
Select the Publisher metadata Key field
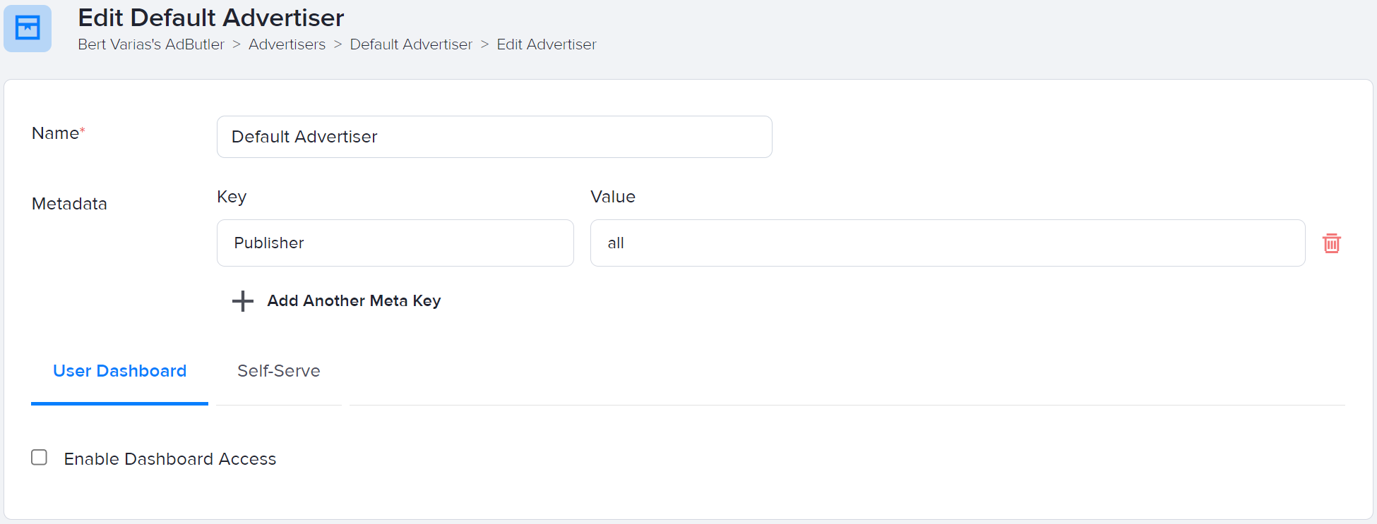[395, 243]
